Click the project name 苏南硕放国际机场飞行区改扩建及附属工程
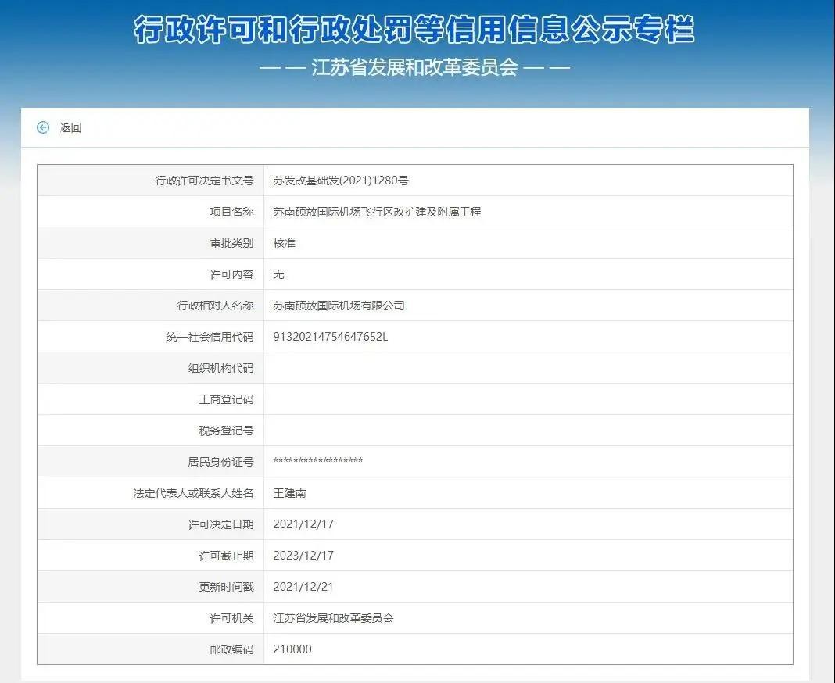Screen dimensions: 835x683 click(377, 212)
